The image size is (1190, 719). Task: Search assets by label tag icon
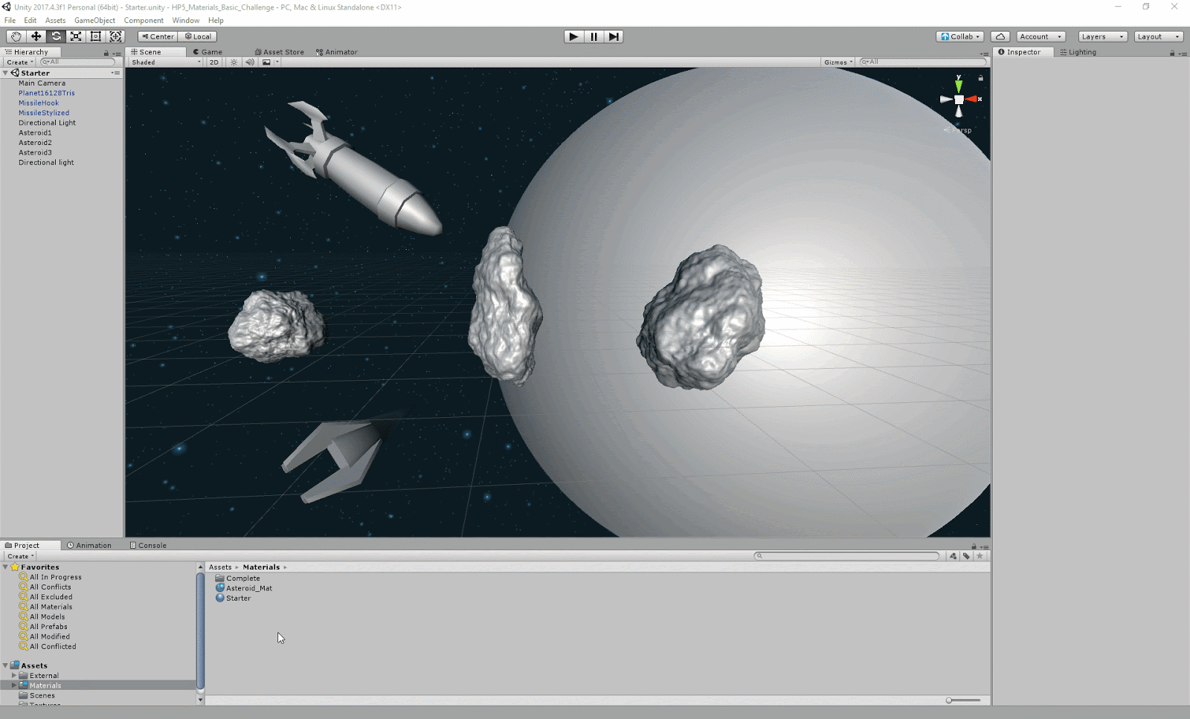(966, 556)
